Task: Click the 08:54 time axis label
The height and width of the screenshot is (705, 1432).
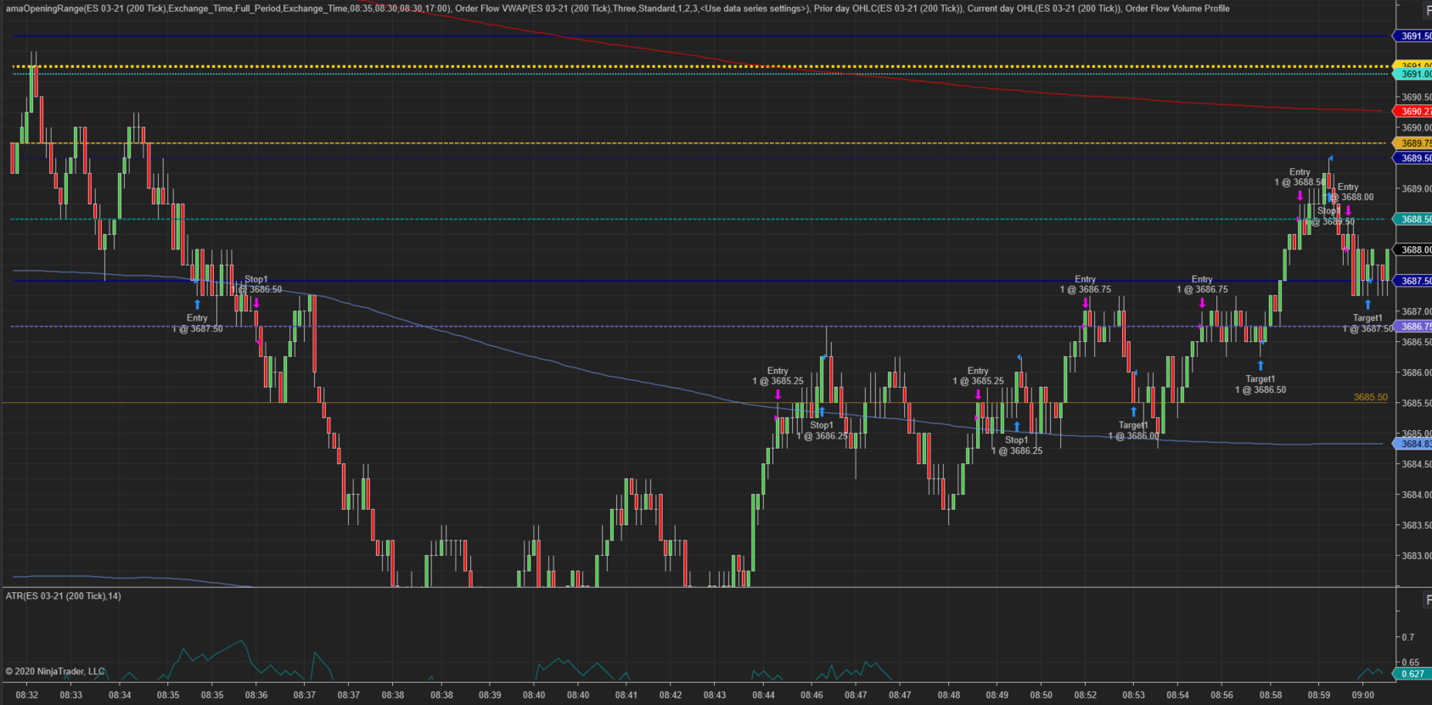Action: 1177,695
